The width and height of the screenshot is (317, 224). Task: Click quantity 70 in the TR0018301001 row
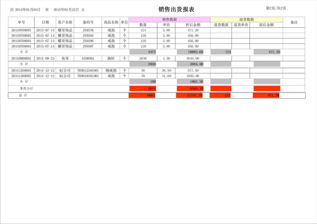coord(143,76)
